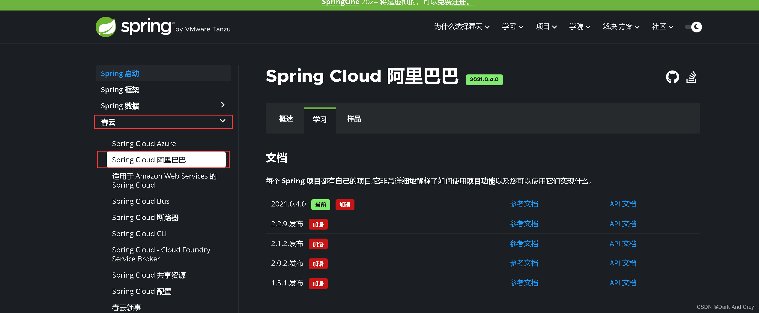Toggle the dark mode switch
Screen dimensions: 759x313
693,27
